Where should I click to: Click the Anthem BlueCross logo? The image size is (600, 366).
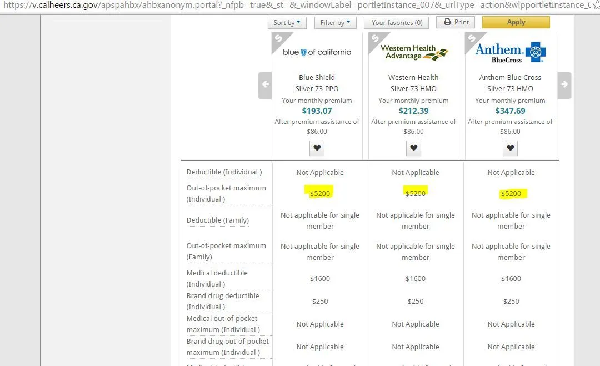click(x=510, y=52)
